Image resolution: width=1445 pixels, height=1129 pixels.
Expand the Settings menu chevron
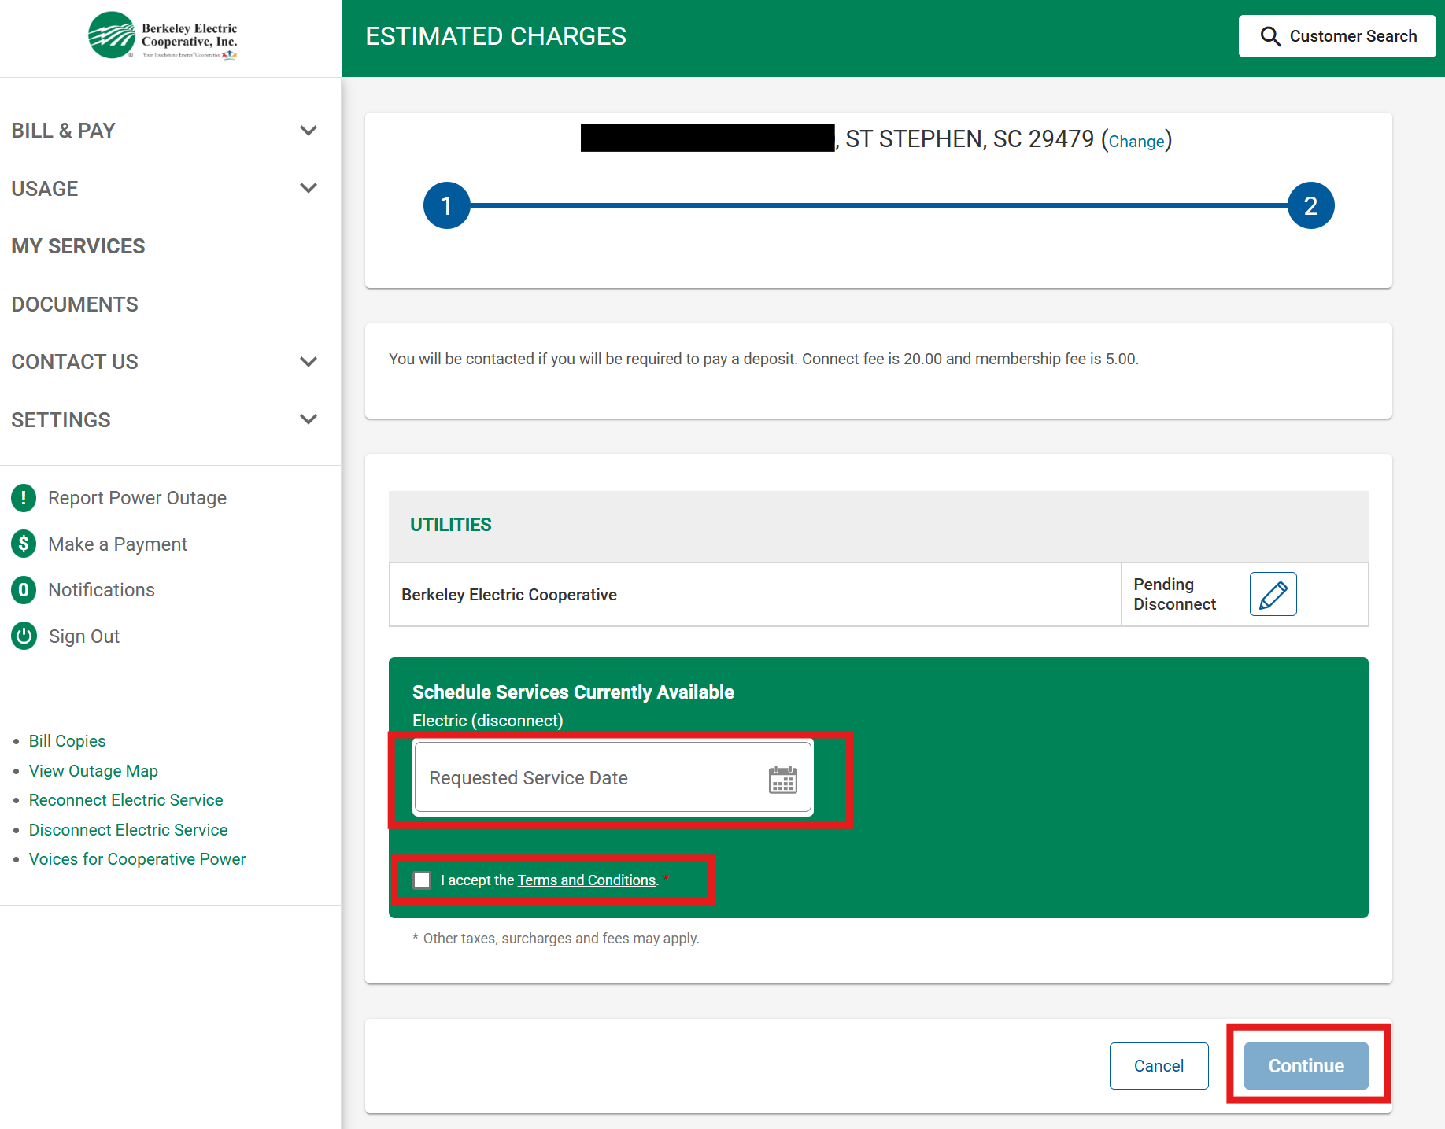(309, 419)
